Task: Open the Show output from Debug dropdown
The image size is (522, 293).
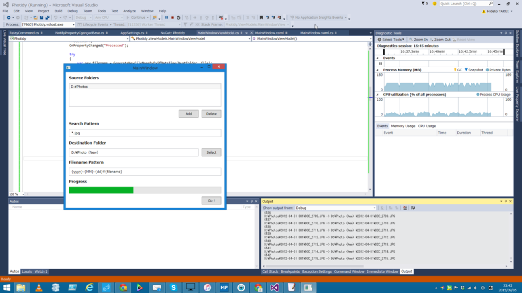Action: (336, 208)
